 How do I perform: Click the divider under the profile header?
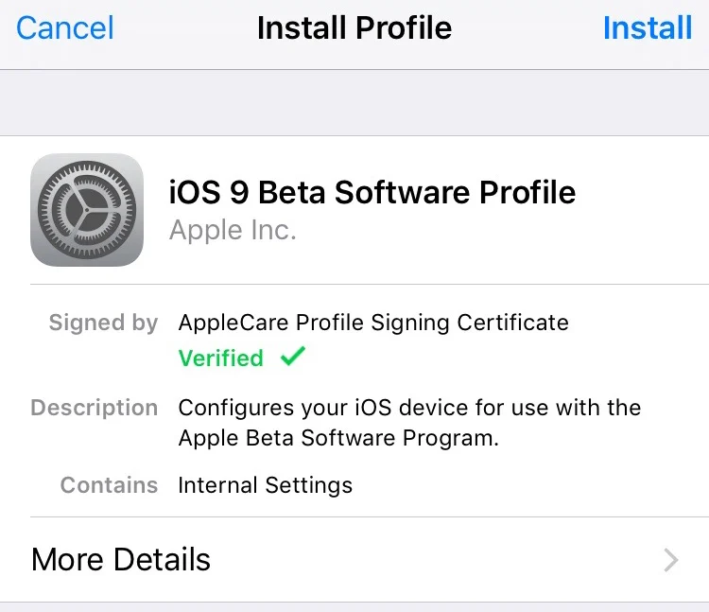coord(369,284)
